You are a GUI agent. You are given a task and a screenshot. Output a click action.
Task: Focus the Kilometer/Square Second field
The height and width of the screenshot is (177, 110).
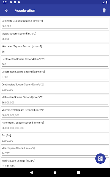click(x=55, y=52)
